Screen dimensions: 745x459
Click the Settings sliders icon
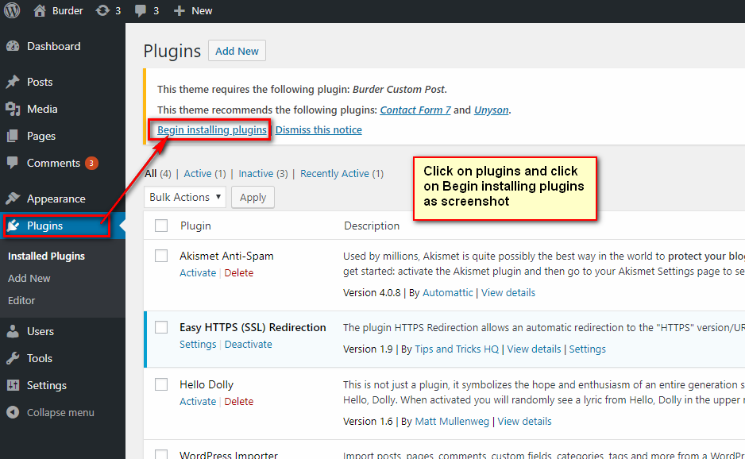13,385
